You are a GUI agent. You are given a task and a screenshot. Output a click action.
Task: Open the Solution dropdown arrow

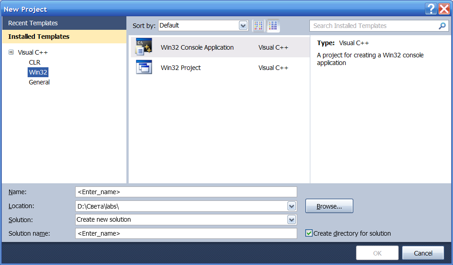coord(291,220)
